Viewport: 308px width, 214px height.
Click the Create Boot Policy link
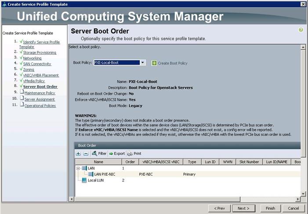pos(173,63)
